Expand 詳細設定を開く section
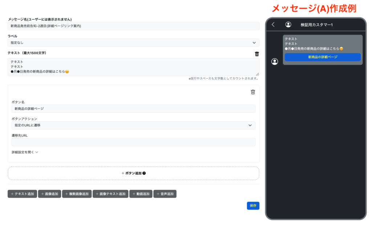372x225 pixels. pos(25,152)
